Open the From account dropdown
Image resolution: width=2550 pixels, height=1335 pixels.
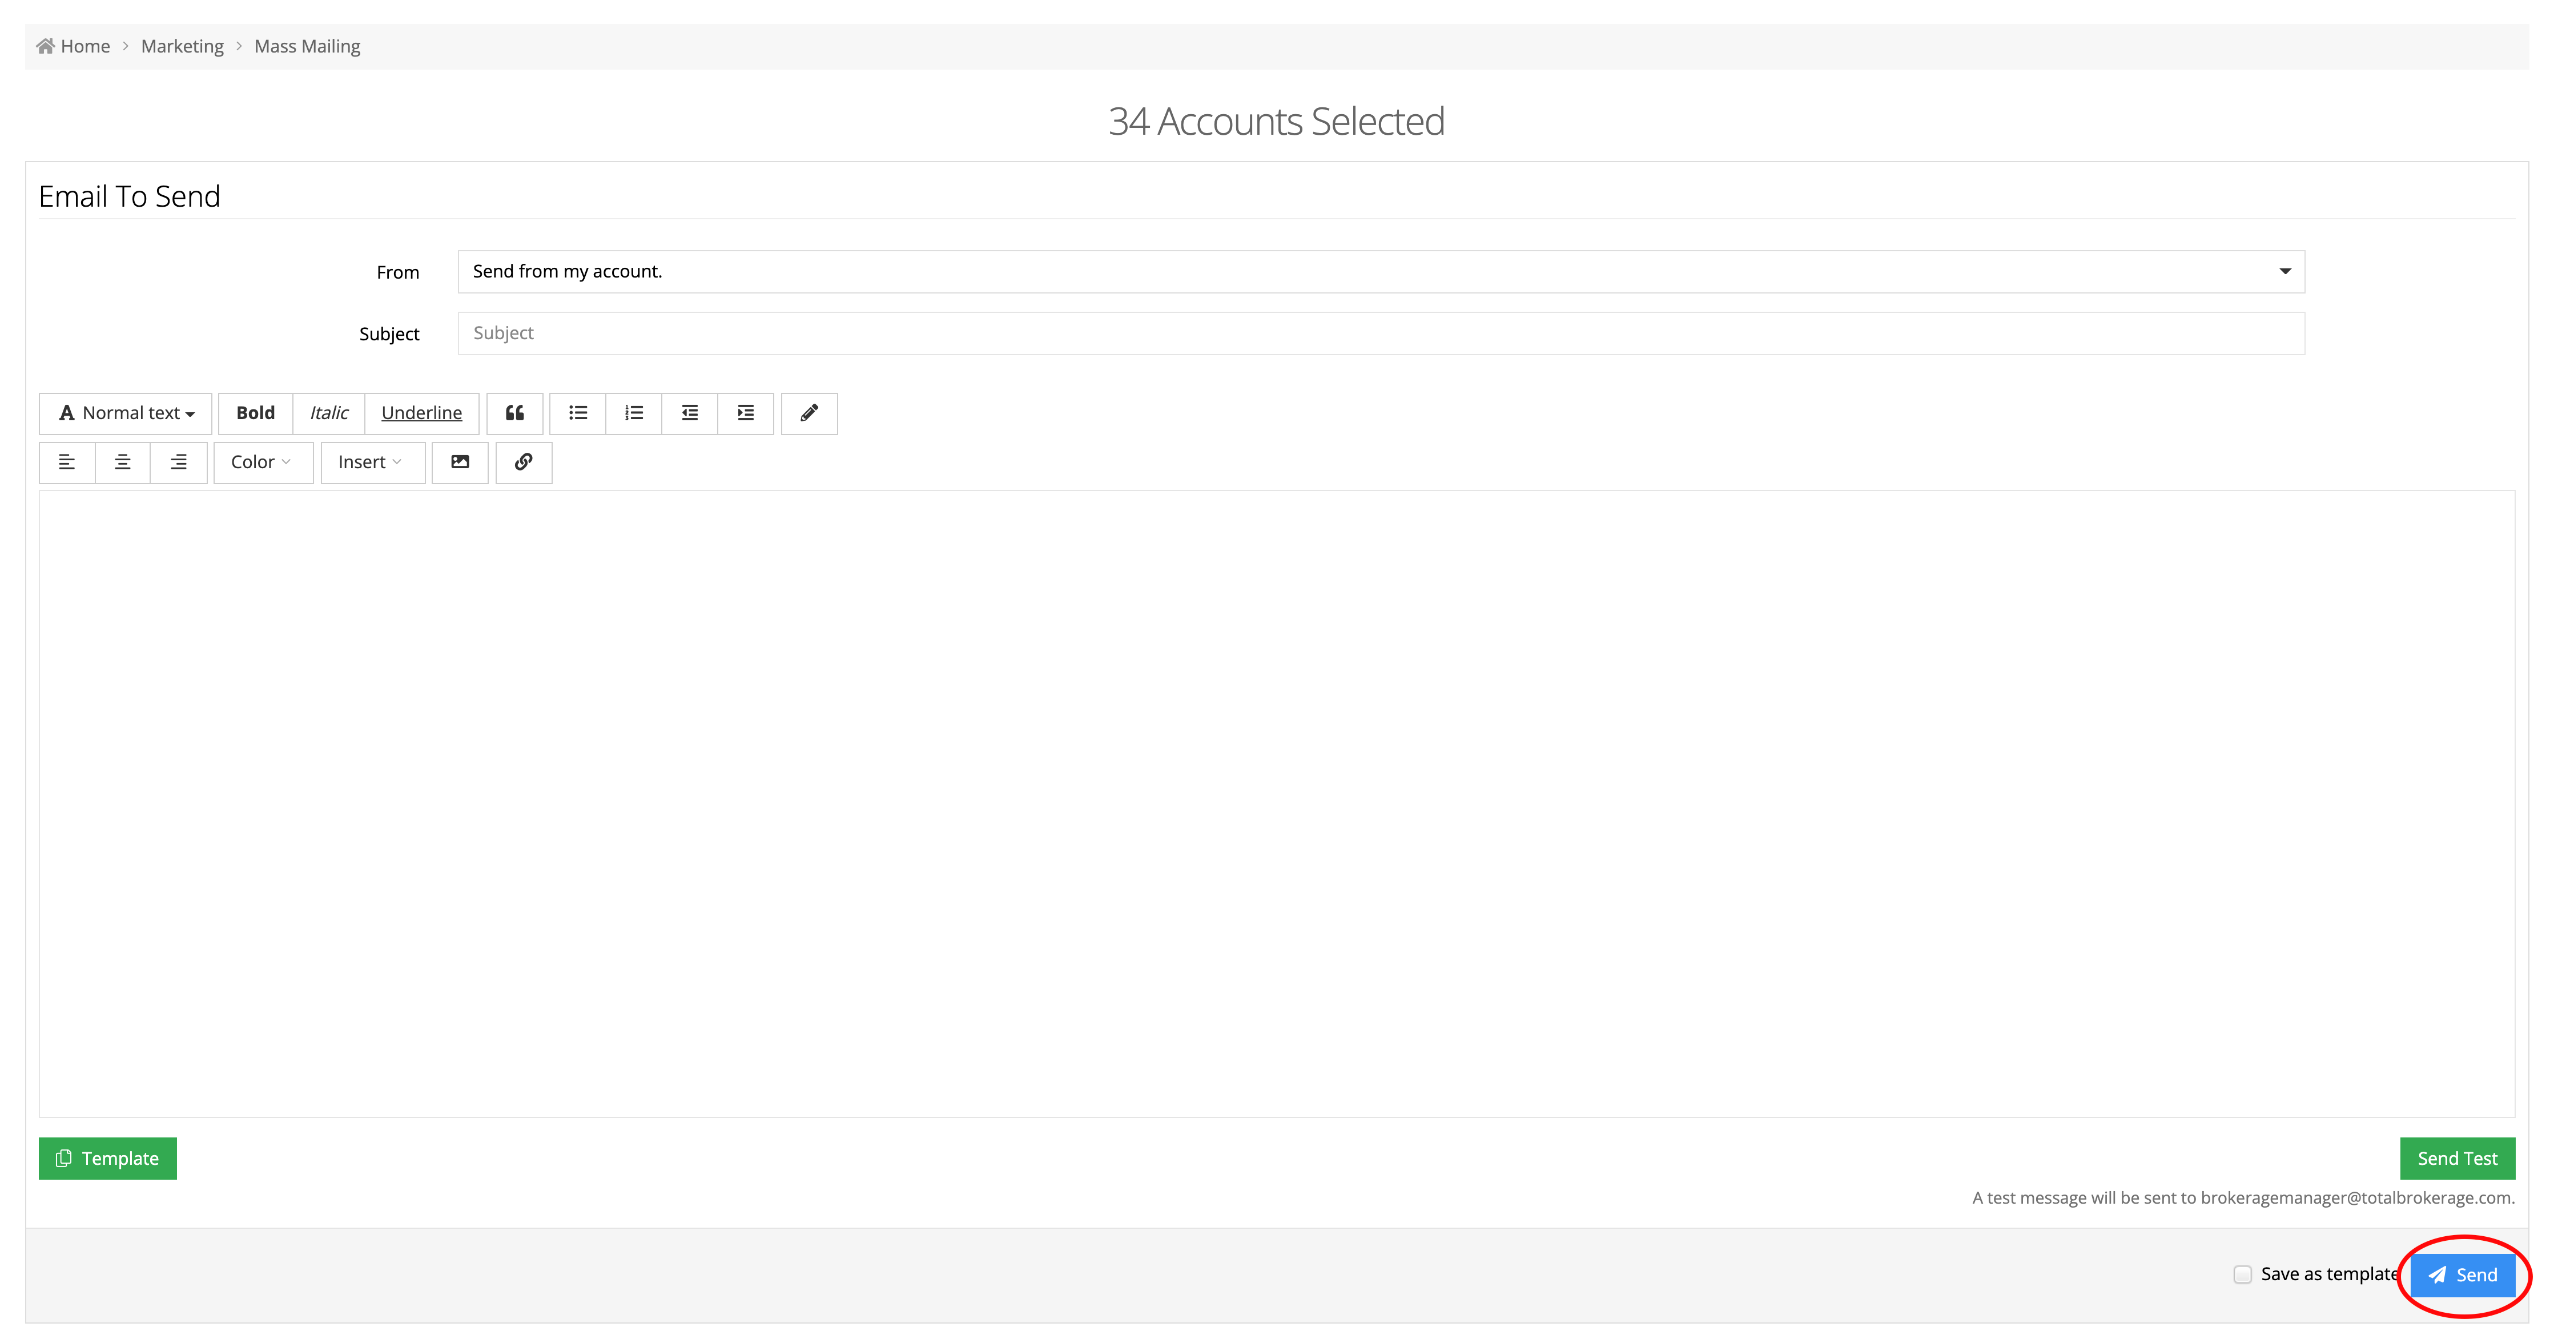pyautogui.click(x=1381, y=271)
